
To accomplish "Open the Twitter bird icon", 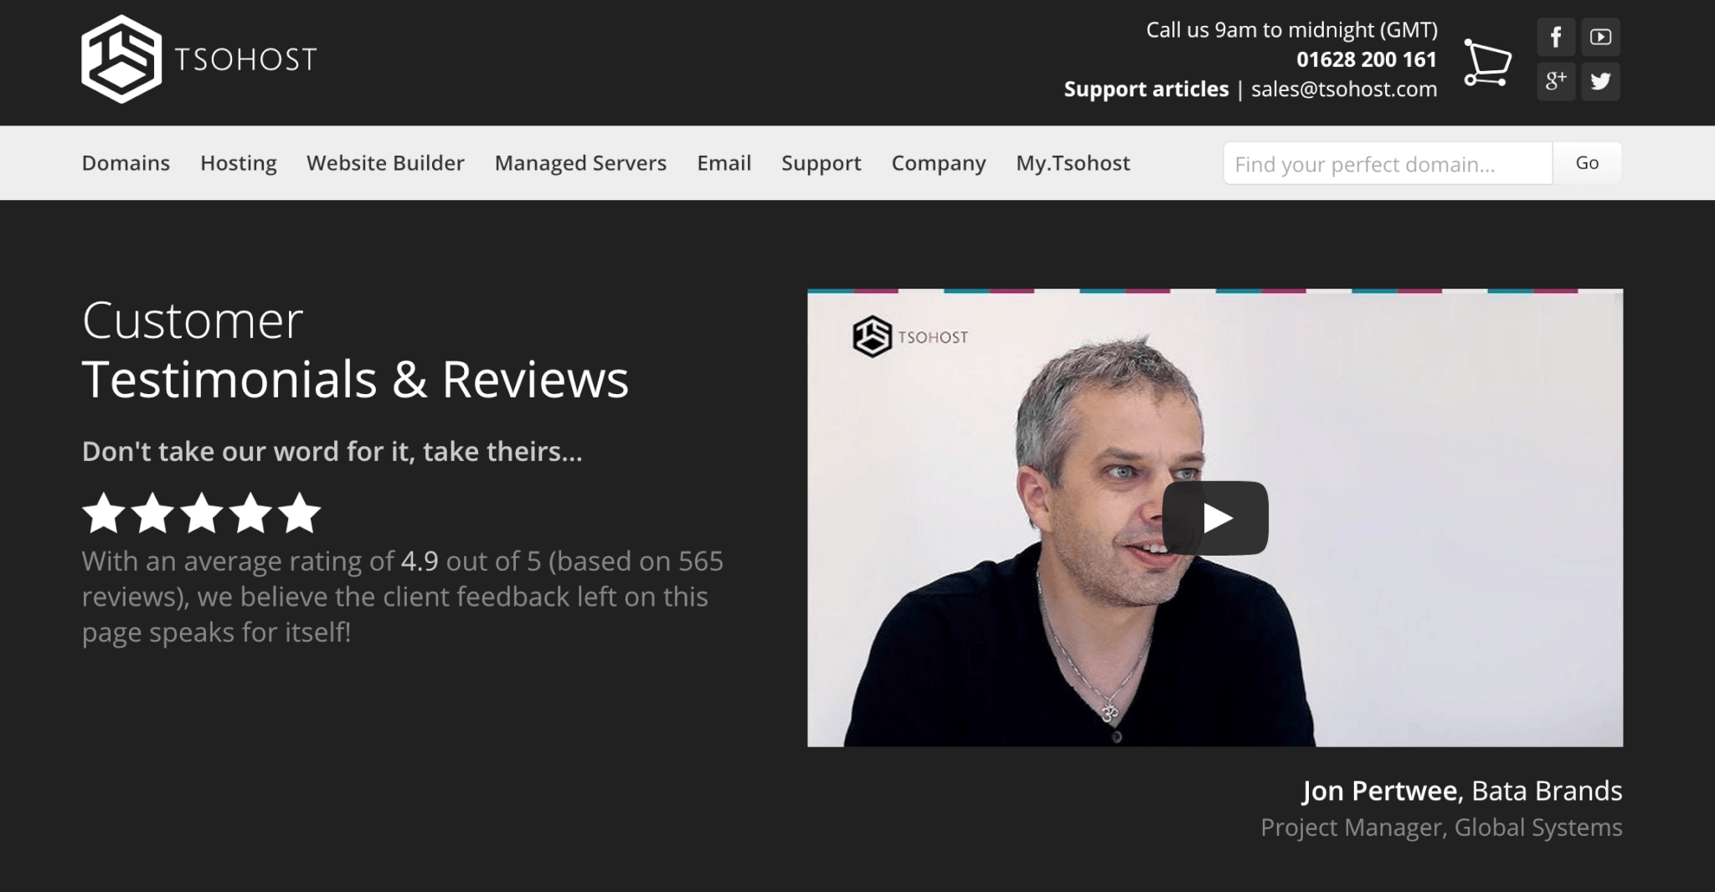I will click(x=1600, y=81).
